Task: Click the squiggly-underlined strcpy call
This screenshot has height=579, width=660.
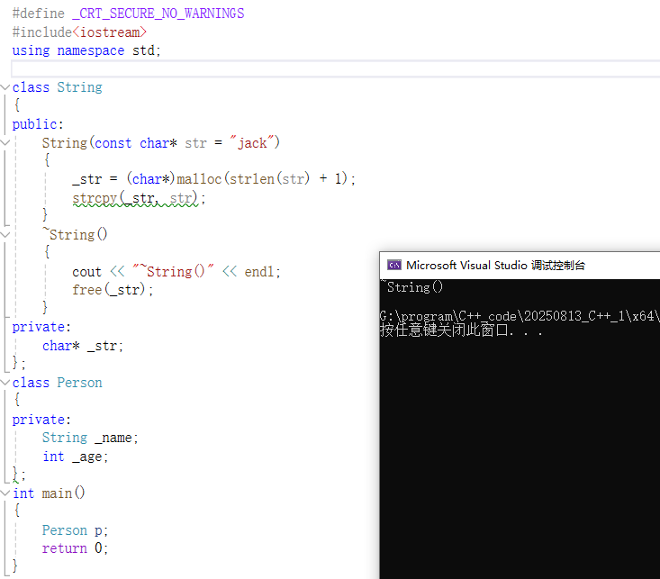Action: (x=136, y=198)
